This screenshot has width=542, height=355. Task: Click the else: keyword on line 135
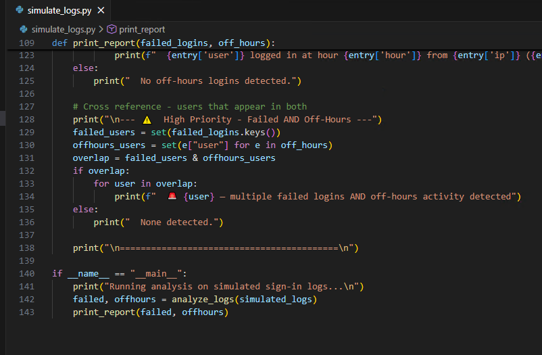click(85, 210)
